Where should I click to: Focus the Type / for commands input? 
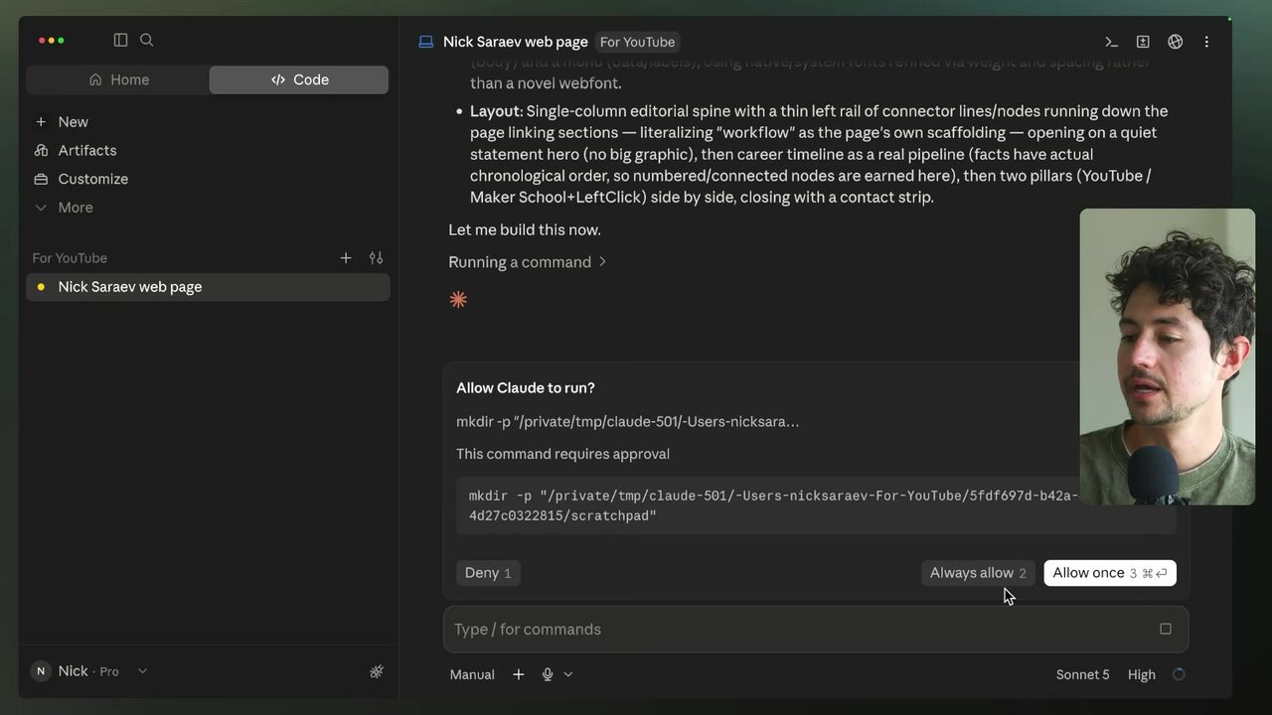(x=815, y=629)
